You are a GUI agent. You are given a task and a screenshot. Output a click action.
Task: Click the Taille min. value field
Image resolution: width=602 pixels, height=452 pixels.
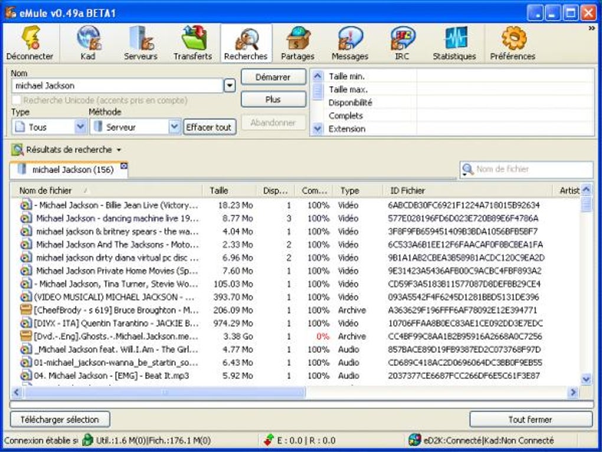click(x=505, y=76)
